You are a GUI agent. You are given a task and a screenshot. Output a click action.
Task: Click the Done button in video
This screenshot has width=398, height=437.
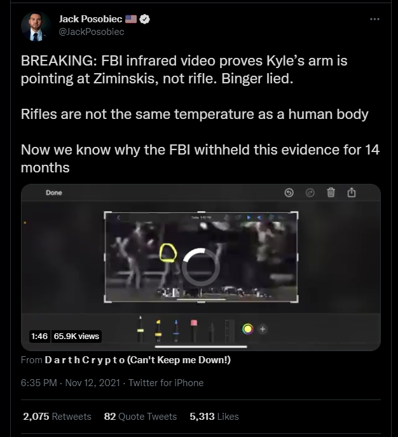tap(54, 193)
